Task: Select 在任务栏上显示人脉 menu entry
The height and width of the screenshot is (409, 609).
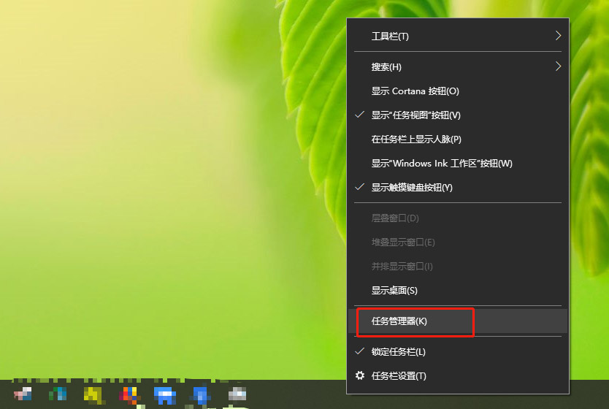Action: pyautogui.click(x=416, y=139)
